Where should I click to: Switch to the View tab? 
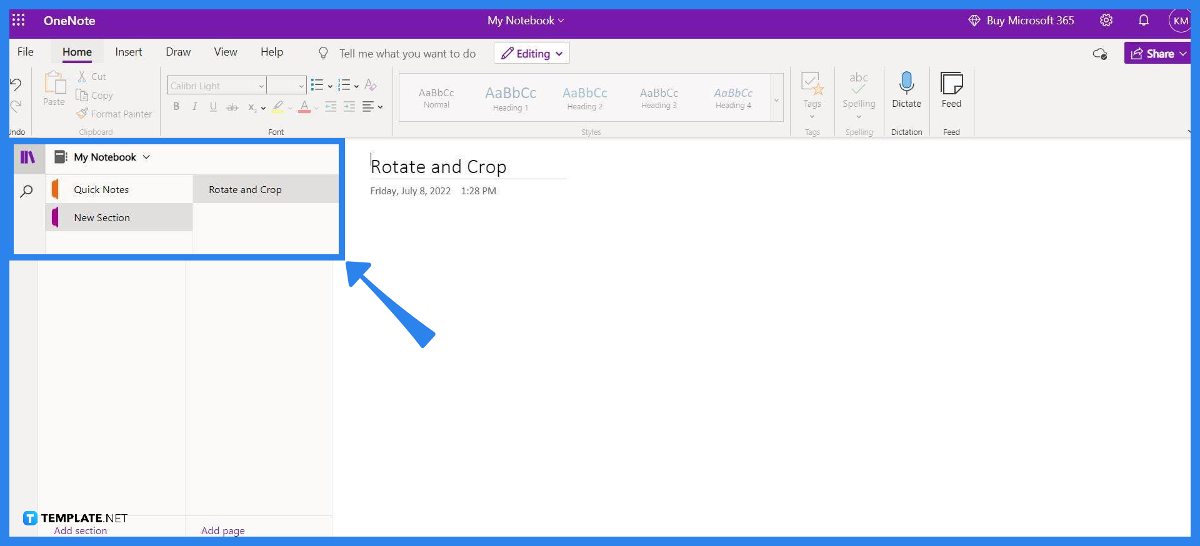pyautogui.click(x=226, y=52)
